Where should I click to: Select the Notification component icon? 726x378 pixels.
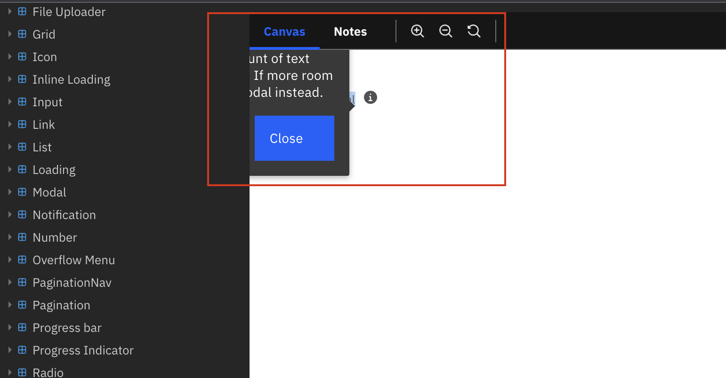[x=22, y=215]
